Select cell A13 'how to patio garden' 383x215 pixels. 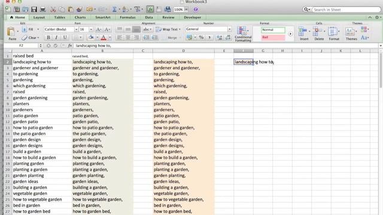(x=41, y=128)
